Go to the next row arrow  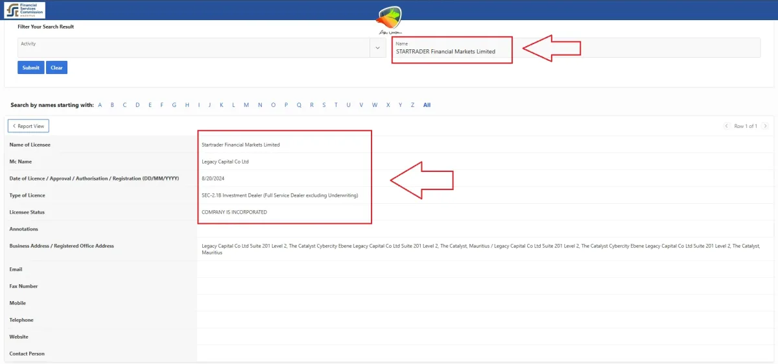[765, 126]
